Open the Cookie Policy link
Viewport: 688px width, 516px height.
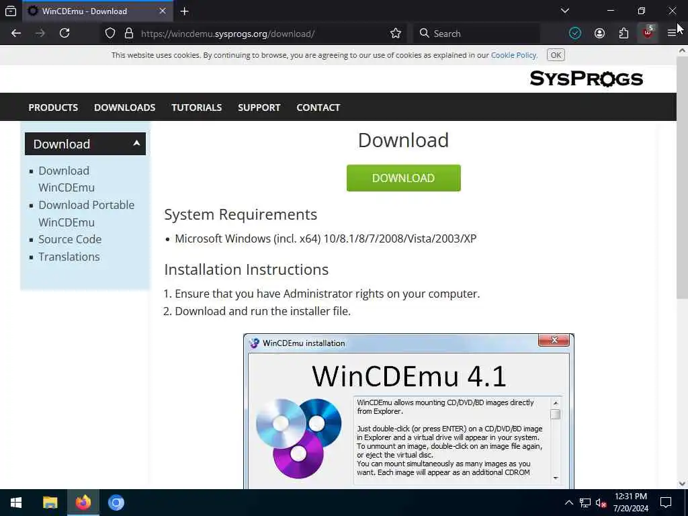(x=514, y=55)
